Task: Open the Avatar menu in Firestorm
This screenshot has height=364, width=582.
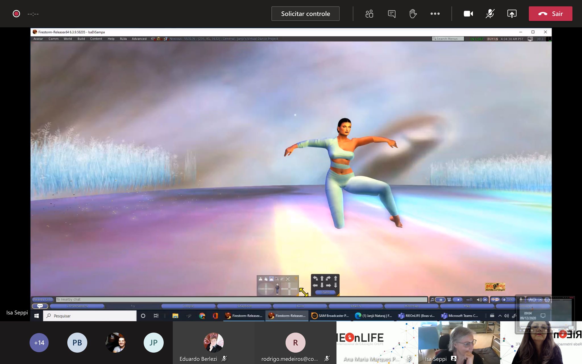Action: [x=38, y=39]
